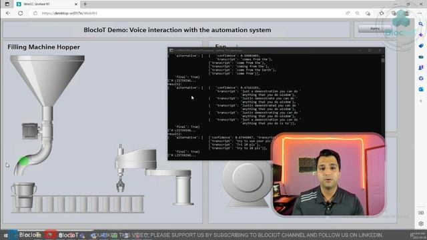This screenshot has height=240, width=427.
Task: Click the gray valve actuator on hopper pipe
Action: (x=29, y=131)
